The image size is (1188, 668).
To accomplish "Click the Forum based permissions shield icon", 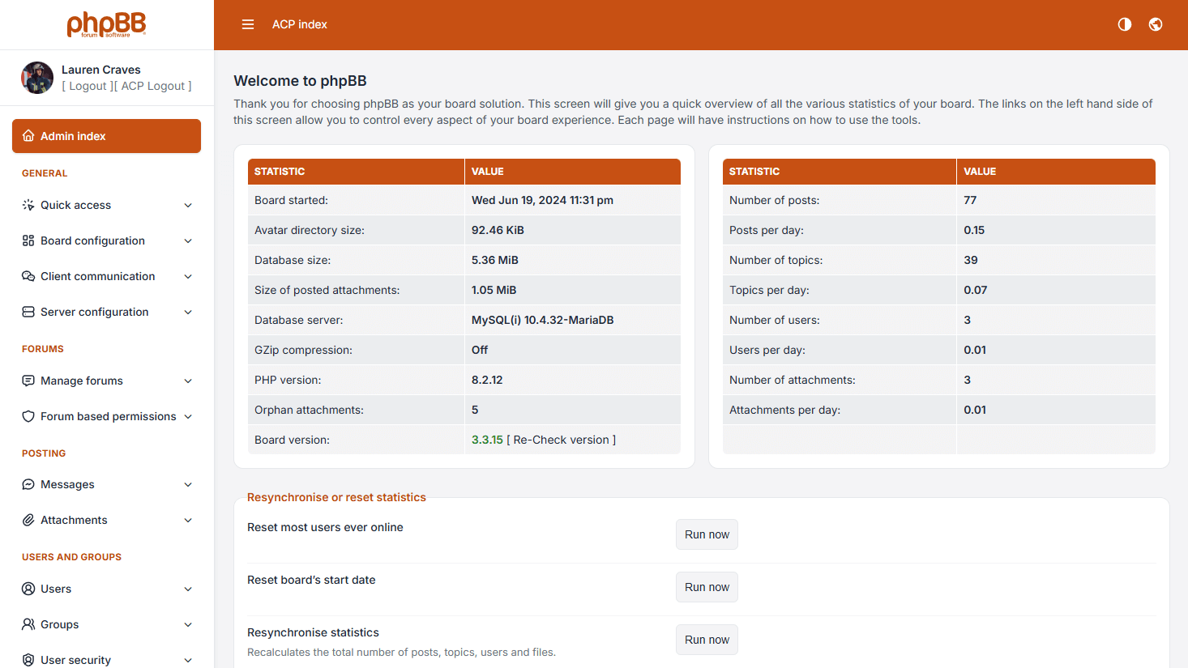I will [x=28, y=416].
